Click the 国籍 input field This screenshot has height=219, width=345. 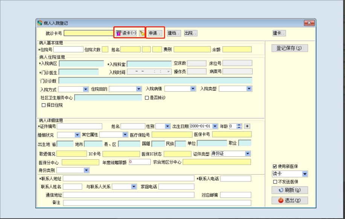click(x=158, y=144)
